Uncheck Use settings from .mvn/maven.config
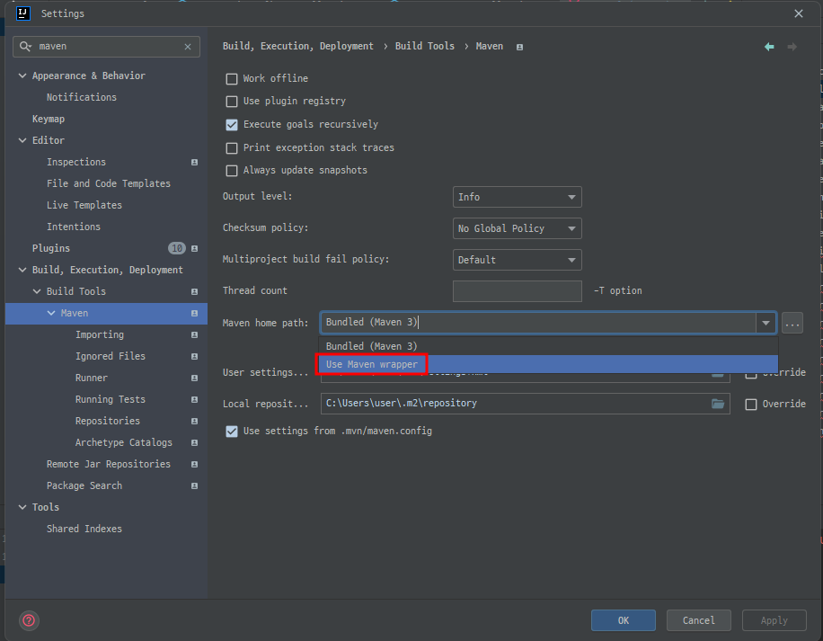The width and height of the screenshot is (823, 641). [x=232, y=431]
